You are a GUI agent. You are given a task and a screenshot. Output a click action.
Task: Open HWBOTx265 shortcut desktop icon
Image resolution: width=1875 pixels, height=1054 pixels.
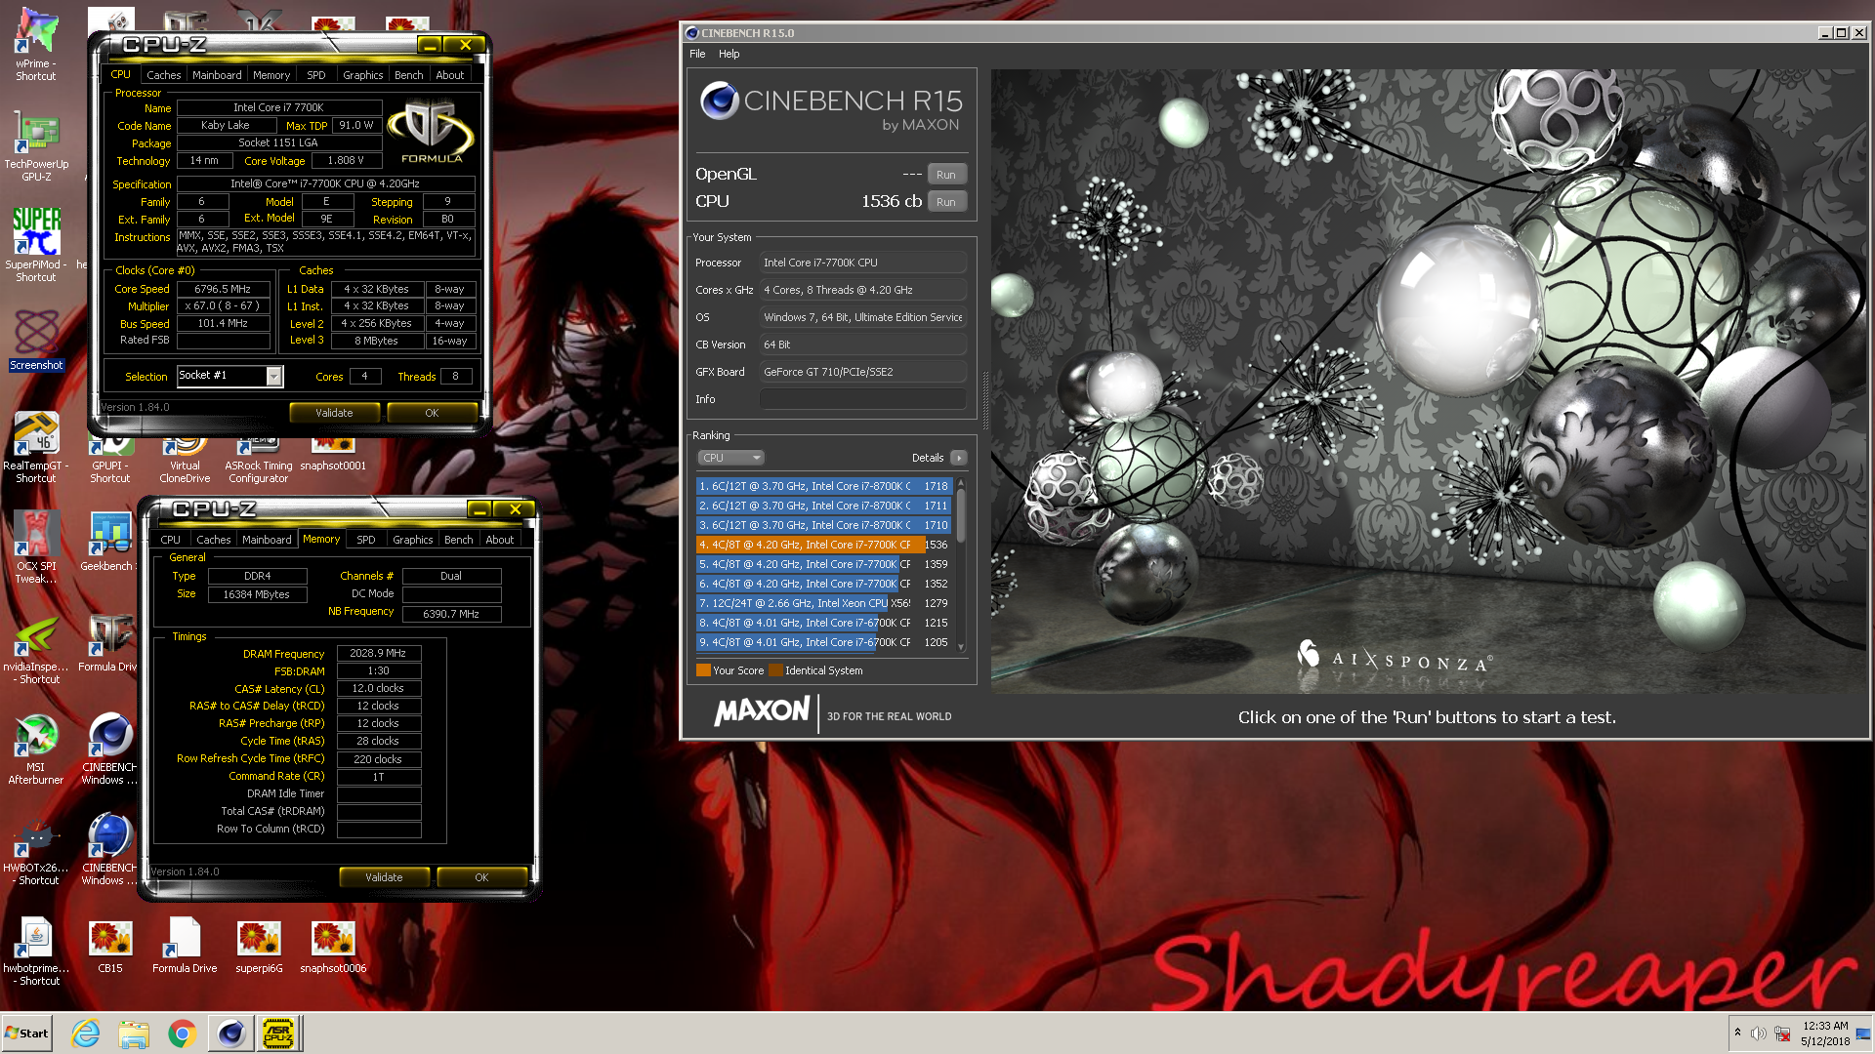(36, 850)
